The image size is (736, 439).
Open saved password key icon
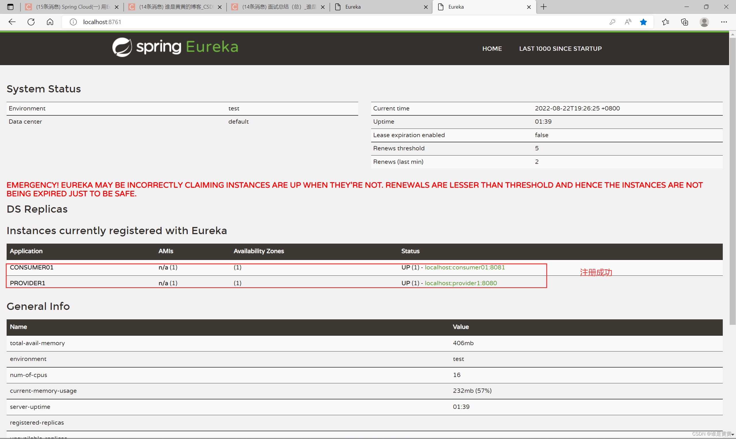612,22
